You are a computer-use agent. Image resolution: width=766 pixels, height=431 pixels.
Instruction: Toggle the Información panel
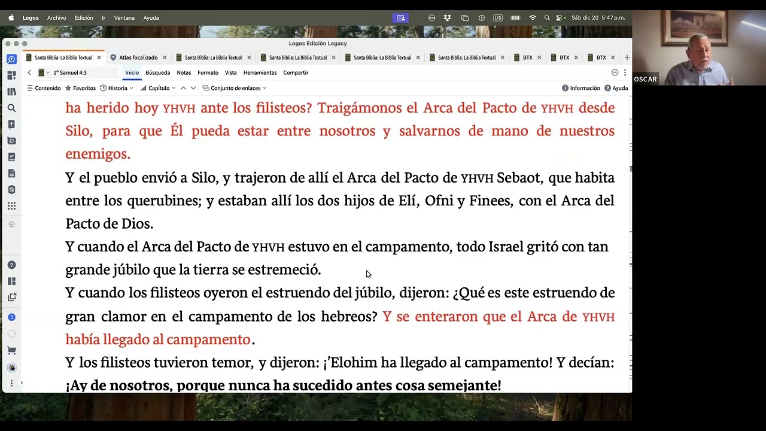coord(581,88)
